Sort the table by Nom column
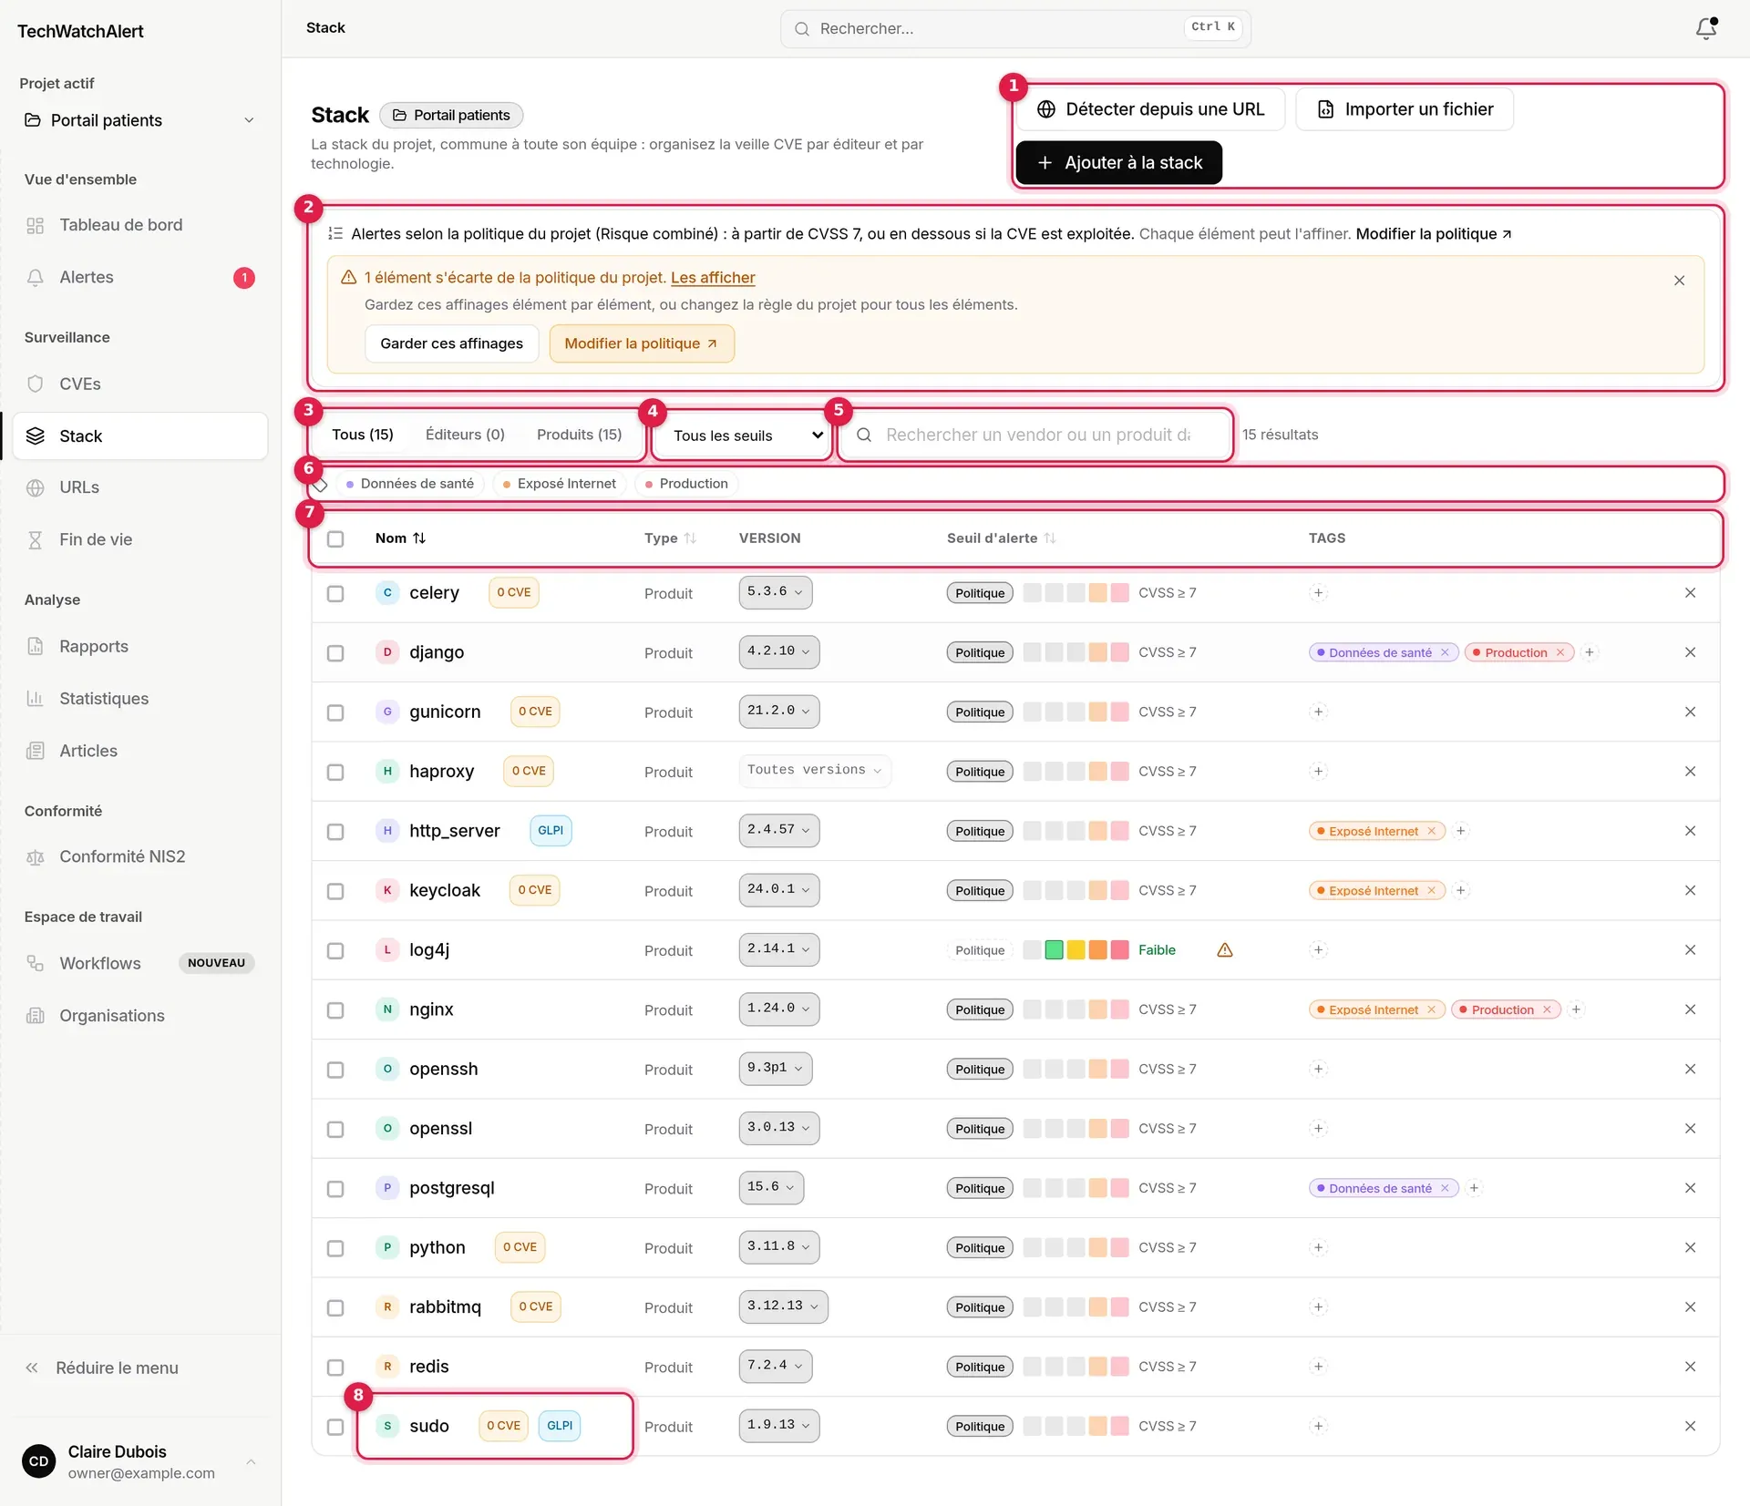The height and width of the screenshot is (1506, 1750). point(400,538)
